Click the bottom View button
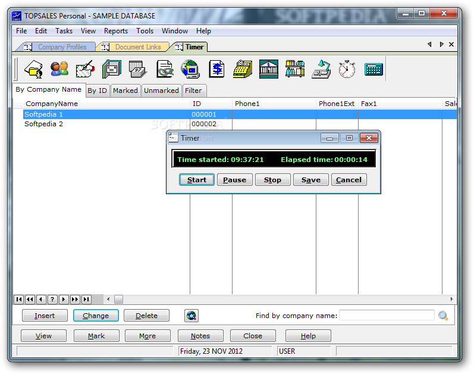The image size is (474, 374). pos(43,336)
